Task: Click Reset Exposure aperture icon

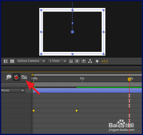Action: click(x=97, y=61)
